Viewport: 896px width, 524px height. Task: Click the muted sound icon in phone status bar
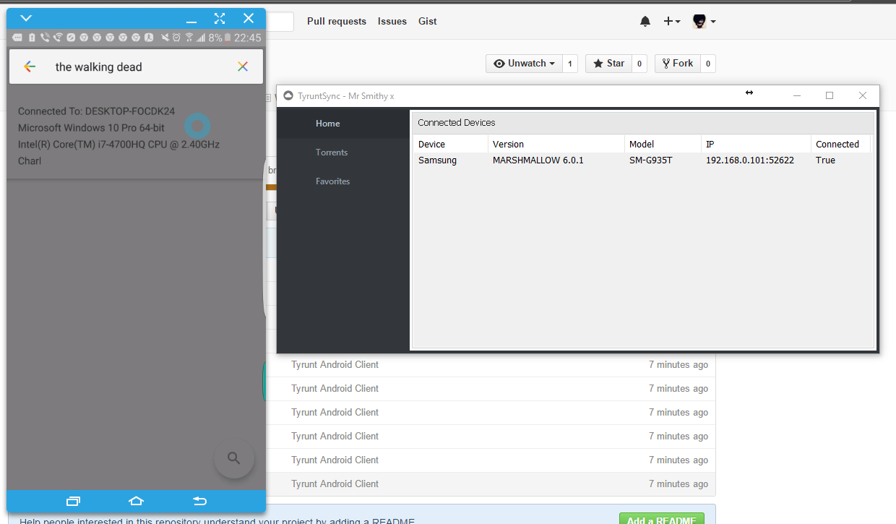click(165, 38)
